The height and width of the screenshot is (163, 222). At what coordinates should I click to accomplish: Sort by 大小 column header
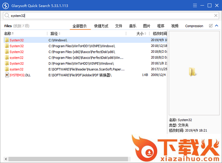point(141,34)
